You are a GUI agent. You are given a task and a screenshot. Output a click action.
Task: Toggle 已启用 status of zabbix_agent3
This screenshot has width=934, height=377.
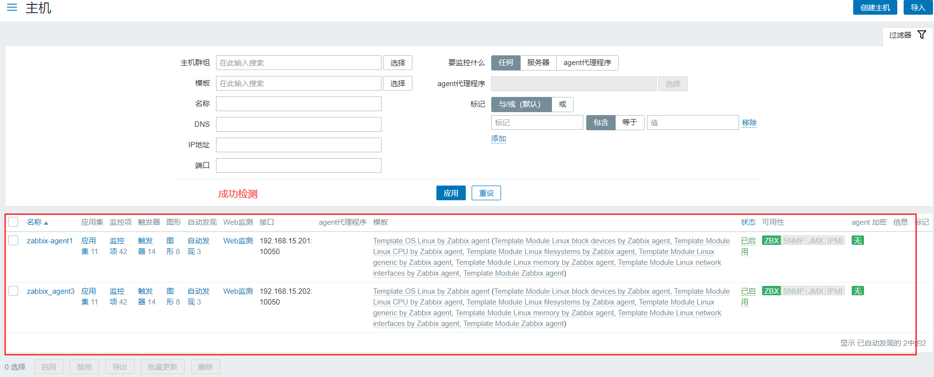[x=748, y=297]
